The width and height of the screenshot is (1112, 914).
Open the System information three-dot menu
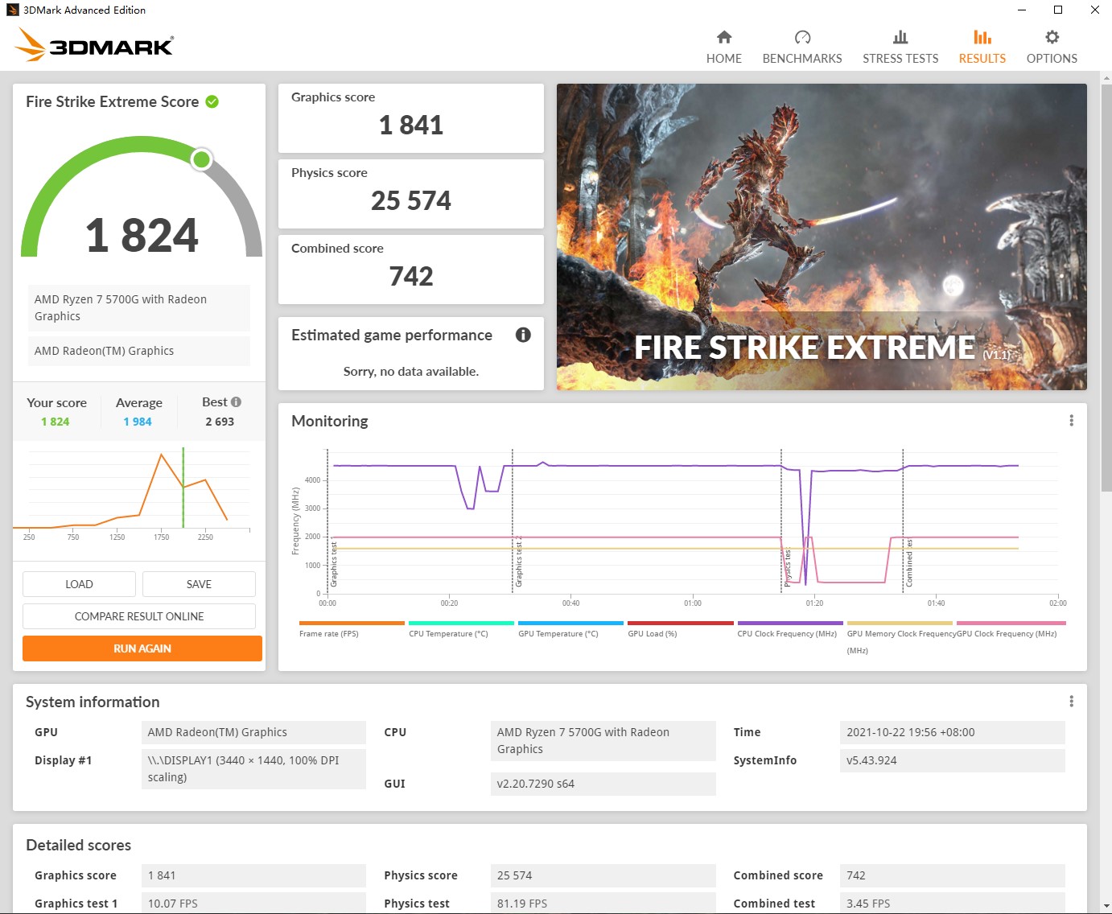1071,702
